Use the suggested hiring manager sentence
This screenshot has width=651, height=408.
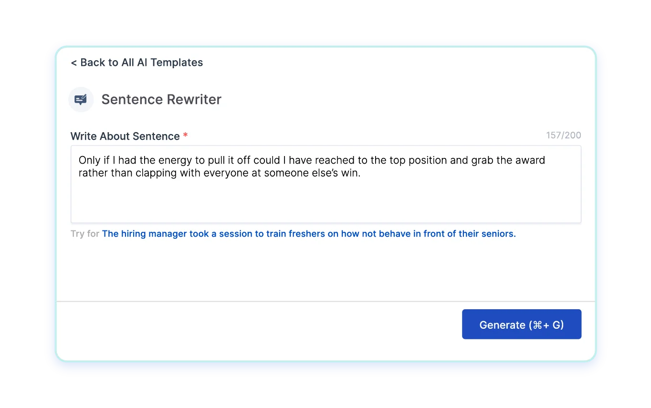tap(309, 234)
